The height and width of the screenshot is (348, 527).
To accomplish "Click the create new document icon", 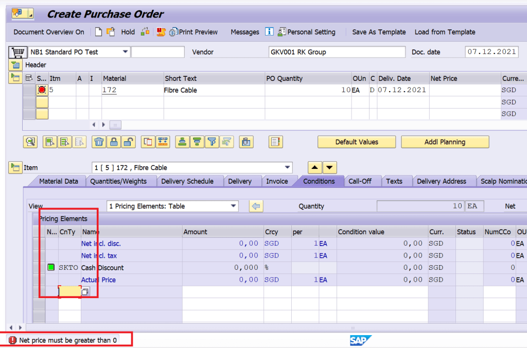I will coord(99,32).
